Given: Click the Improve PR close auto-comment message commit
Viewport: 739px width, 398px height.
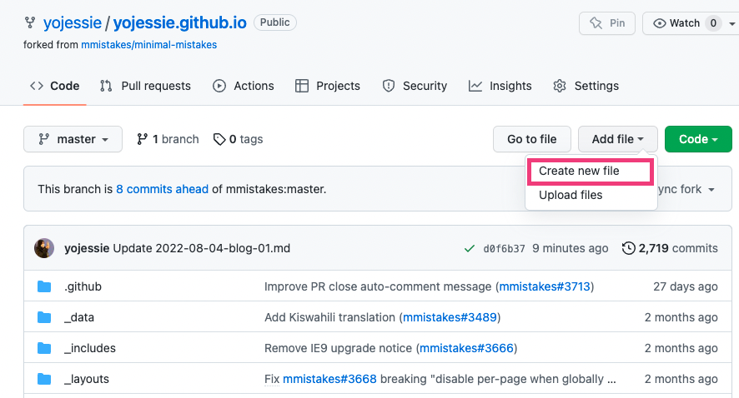Looking at the screenshot, I should point(378,286).
